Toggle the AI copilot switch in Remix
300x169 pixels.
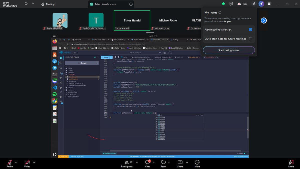(245, 153)
